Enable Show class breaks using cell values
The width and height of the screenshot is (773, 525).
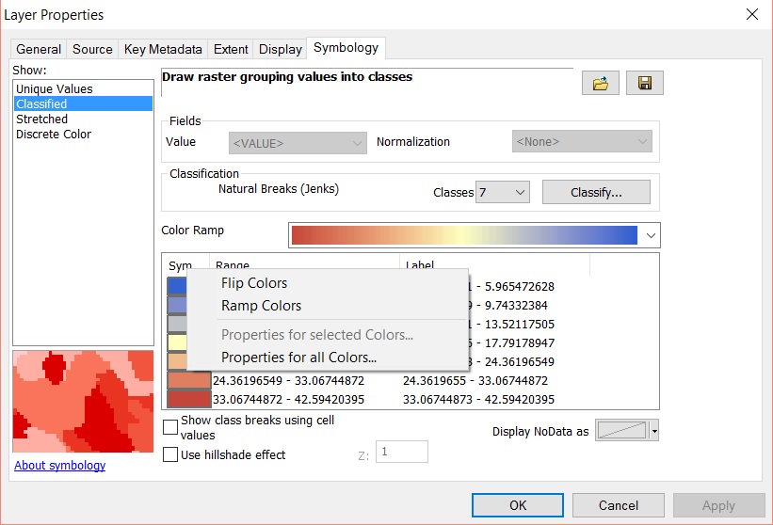click(170, 427)
